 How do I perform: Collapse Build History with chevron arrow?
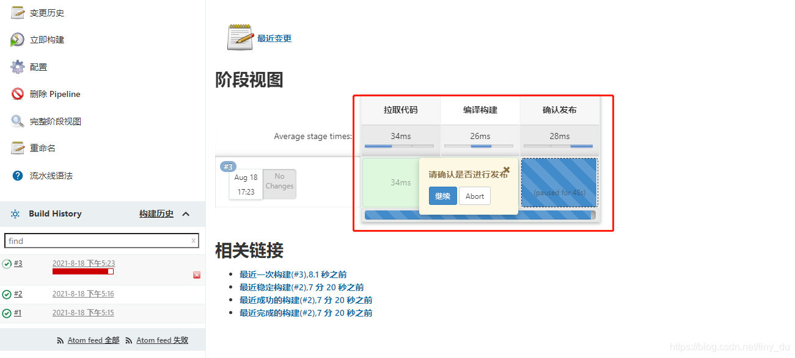point(186,214)
